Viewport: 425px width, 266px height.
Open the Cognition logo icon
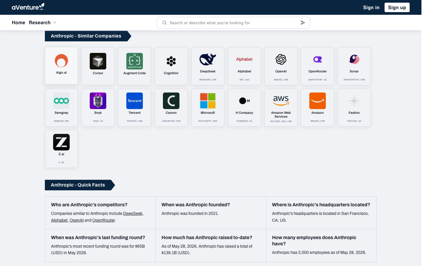pyautogui.click(x=171, y=61)
